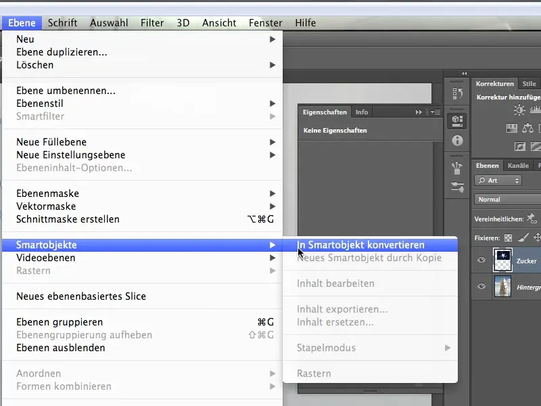The width and height of the screenshot is (541, 406).
Task: Switch to the Ebenen tab
Action: (x=487, y=165)
